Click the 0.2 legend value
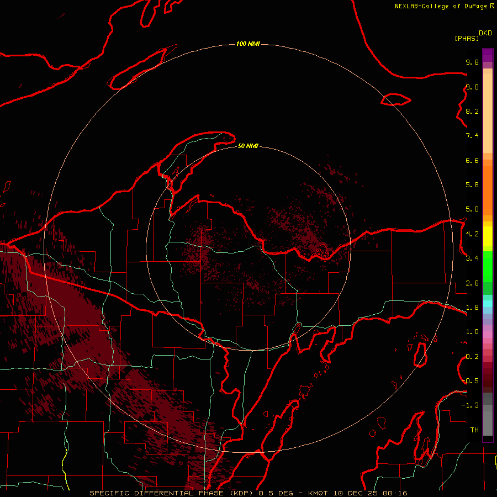Screen dimensions: 497x497 (472, 357)
